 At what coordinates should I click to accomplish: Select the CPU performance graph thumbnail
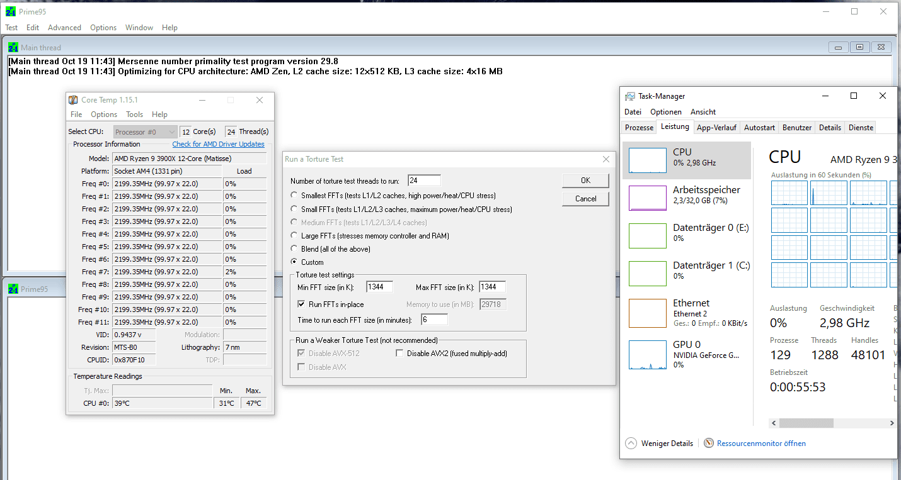[648, 160]
